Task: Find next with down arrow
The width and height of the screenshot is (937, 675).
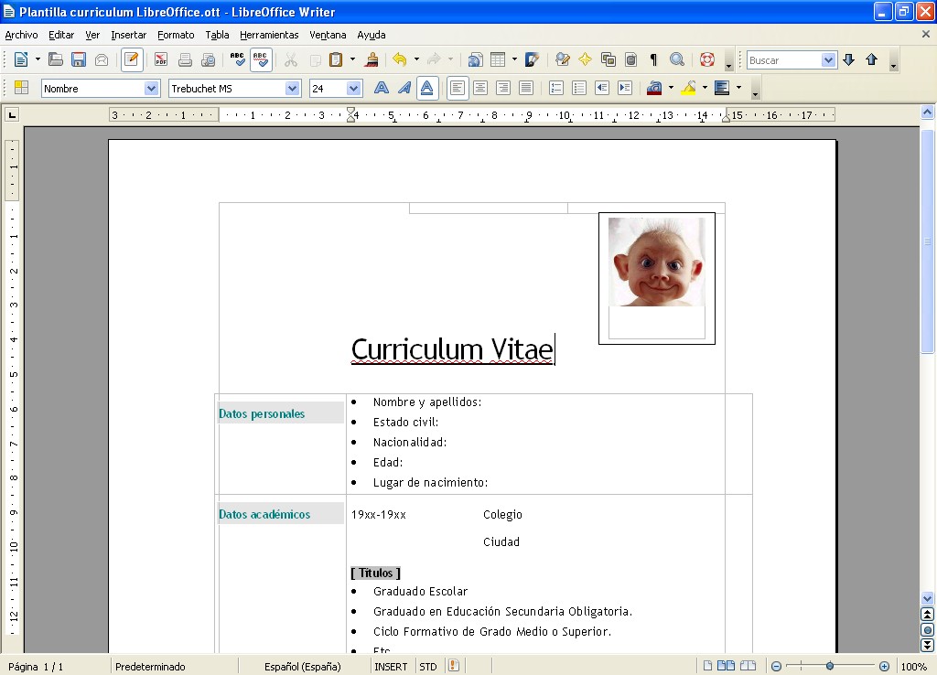Action: pos(848,59)
